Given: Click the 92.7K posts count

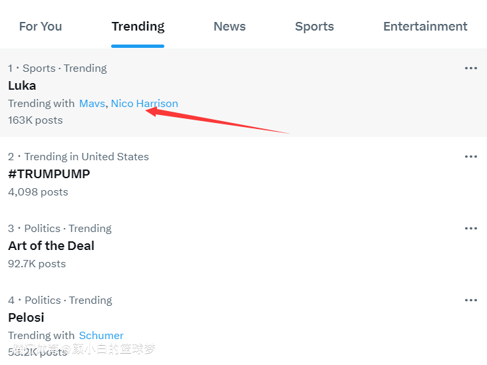Looking at the screenshot, I should click(x=37, y=264).
